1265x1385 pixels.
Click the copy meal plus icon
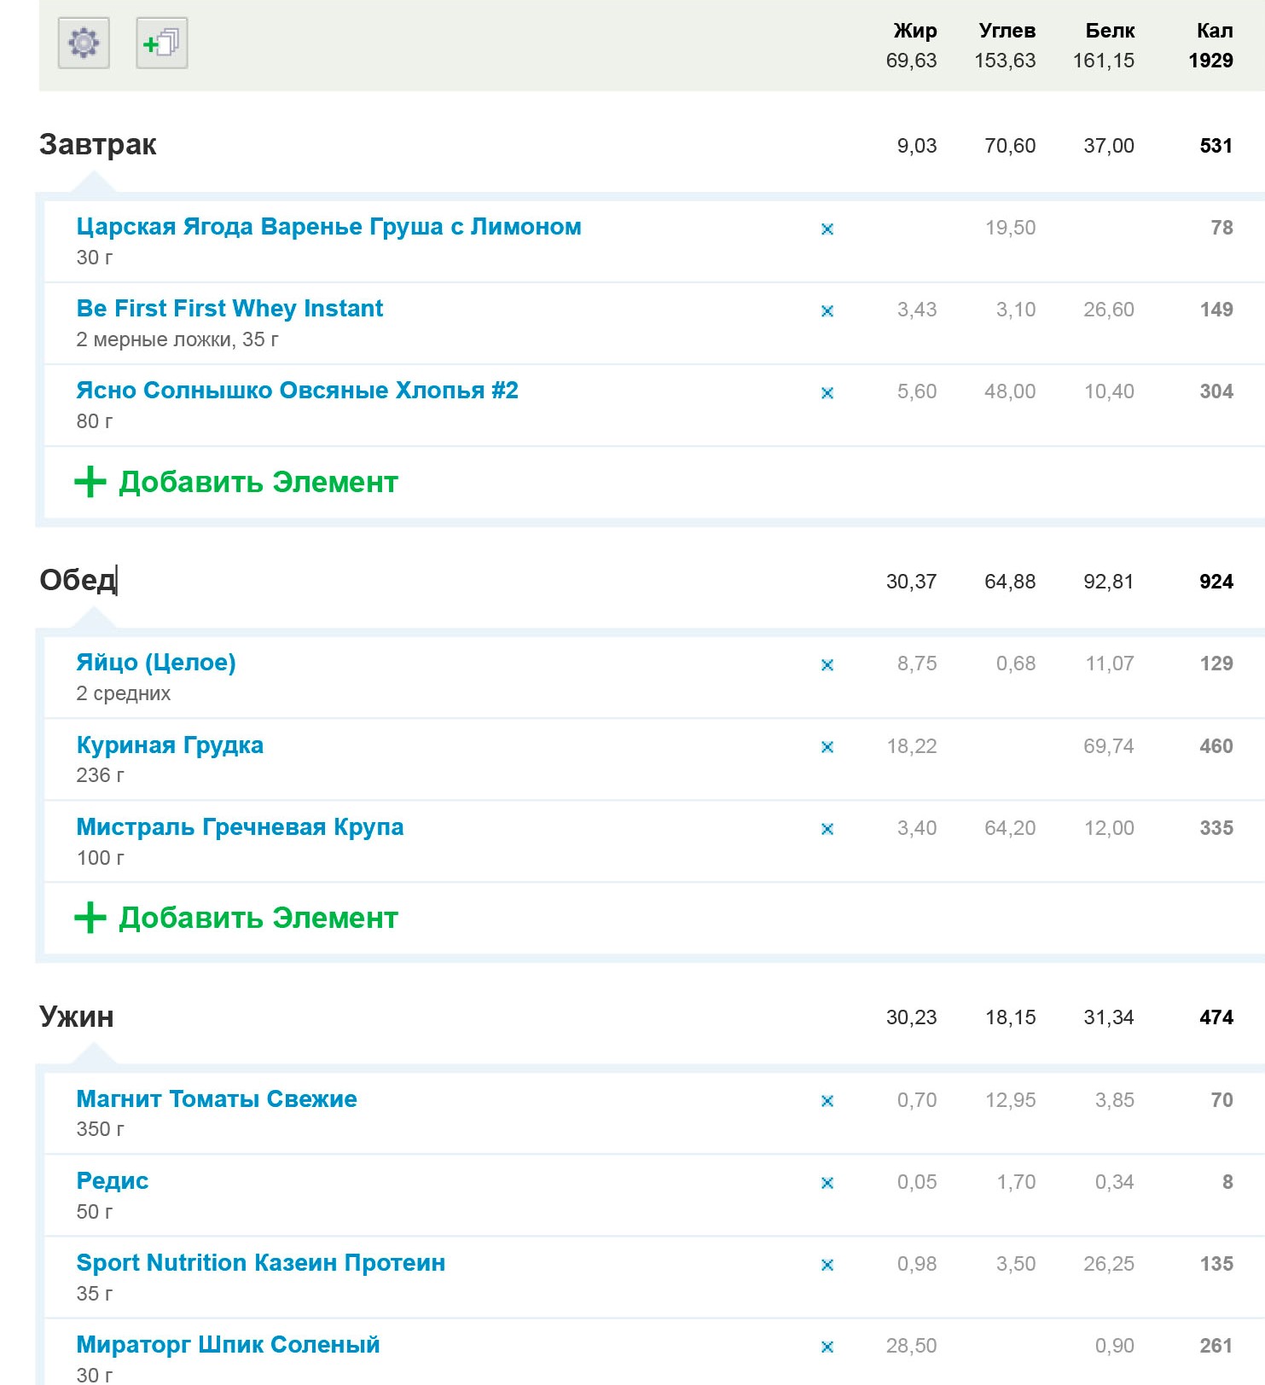pos(162,43)
